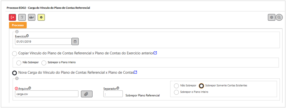Click the copy icon next to Exercício label
This screenshot has width=286, height=108.
coord(27,36)
